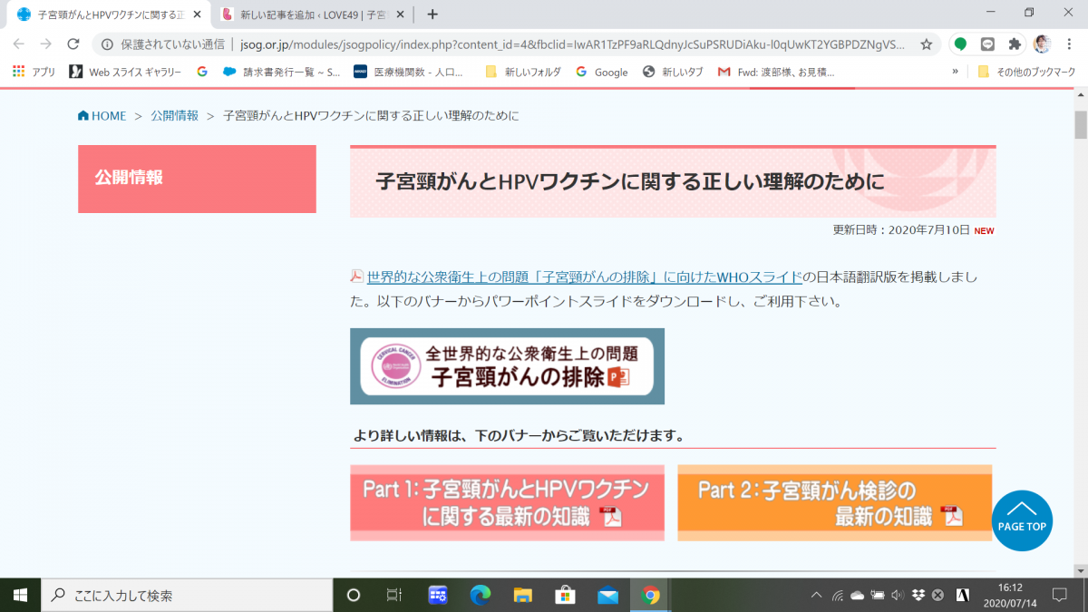The height and width of the screenshot is (612, 1088).
Task: Open the 請求書発行一覧 Salesforce bookmark
Action: tap(281, 72)
